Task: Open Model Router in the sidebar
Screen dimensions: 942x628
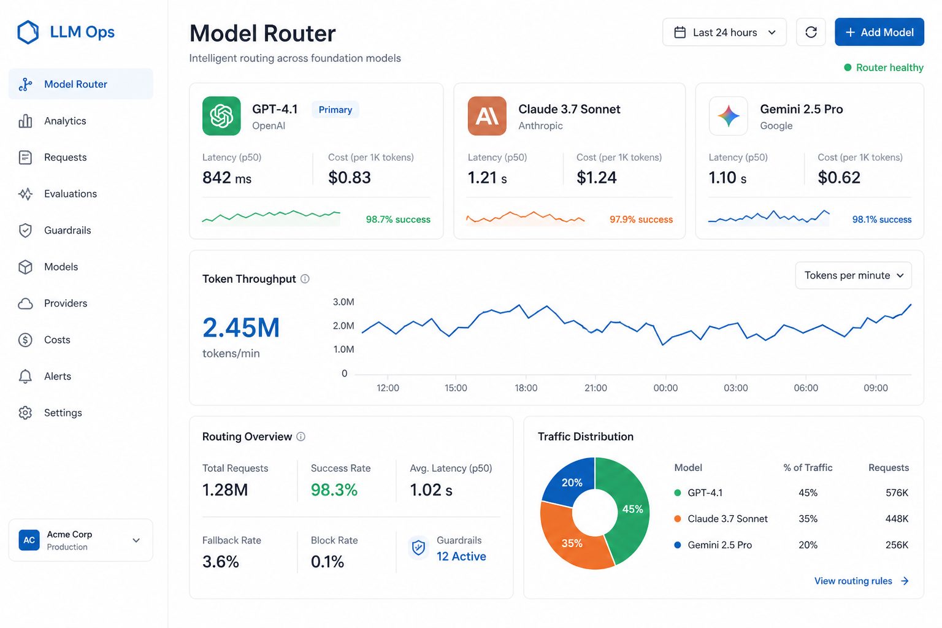Action: [x=81, y=85]
